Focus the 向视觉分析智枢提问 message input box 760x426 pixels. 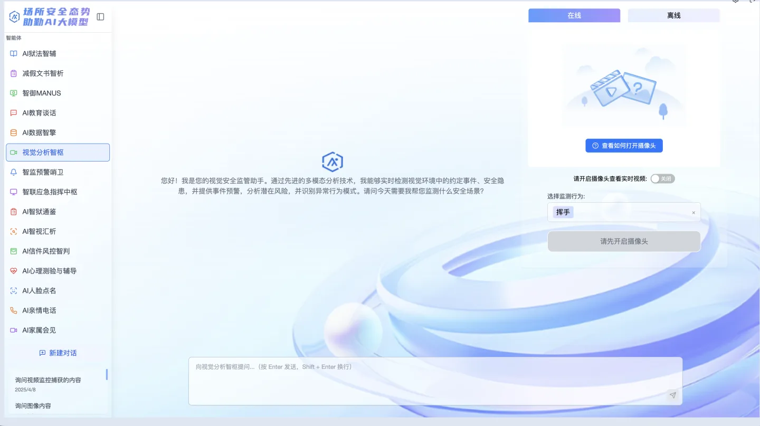click(435, 381)
